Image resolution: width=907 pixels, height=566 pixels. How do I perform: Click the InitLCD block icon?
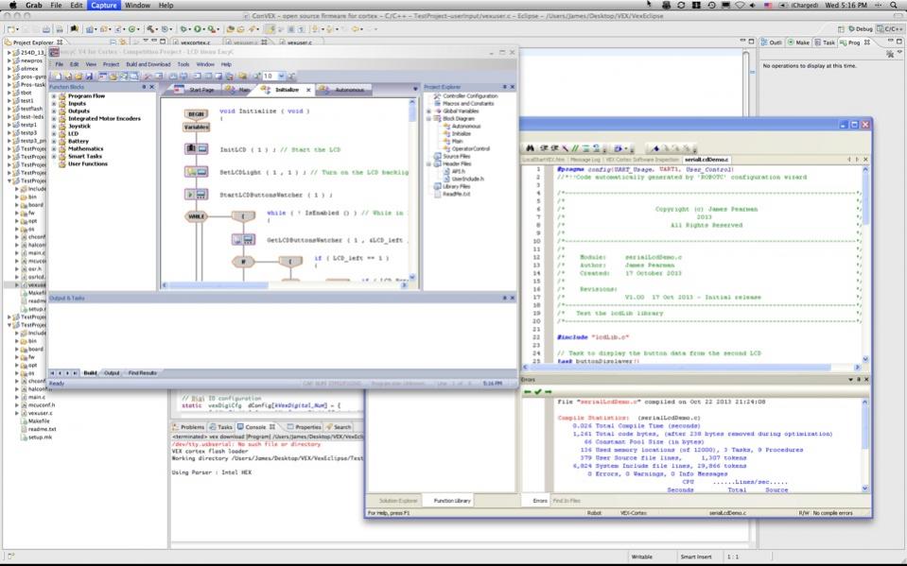coord(196,148)
